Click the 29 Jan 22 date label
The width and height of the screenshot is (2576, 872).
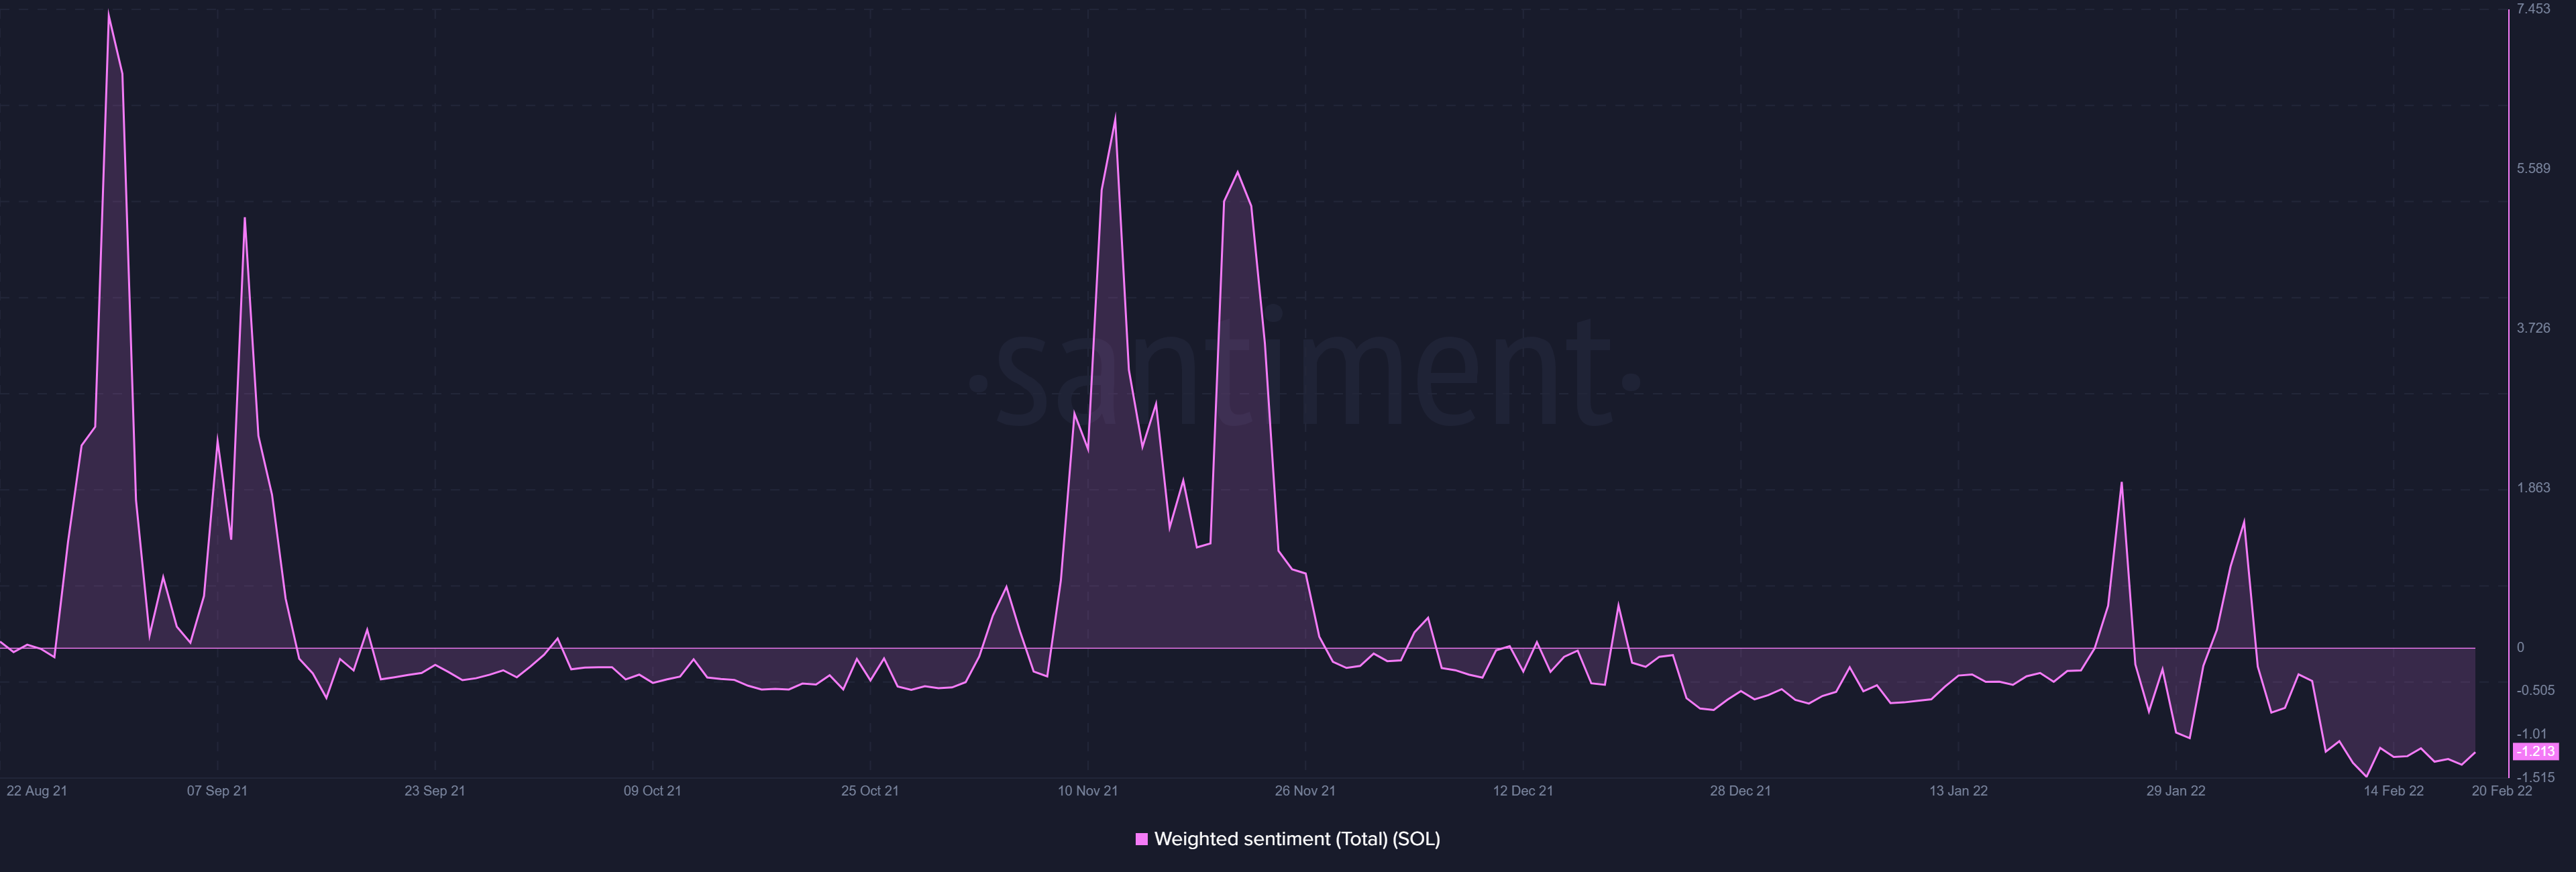[x=2176, y=791]
